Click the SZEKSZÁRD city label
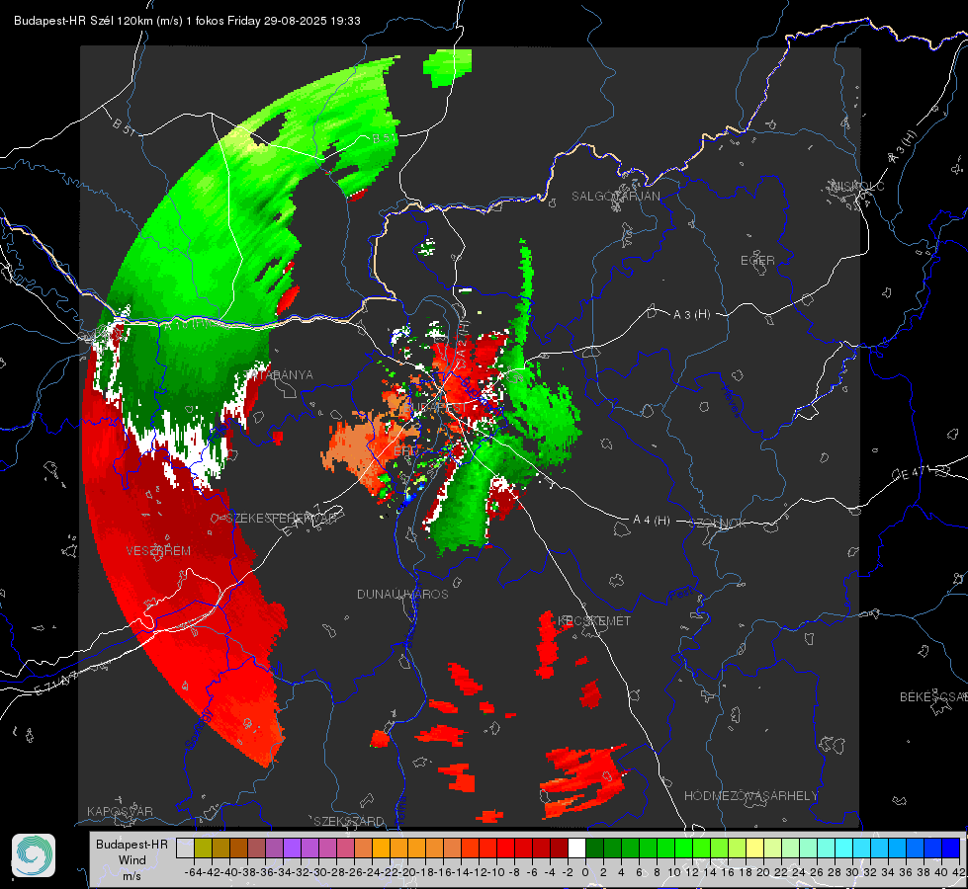 349,821
